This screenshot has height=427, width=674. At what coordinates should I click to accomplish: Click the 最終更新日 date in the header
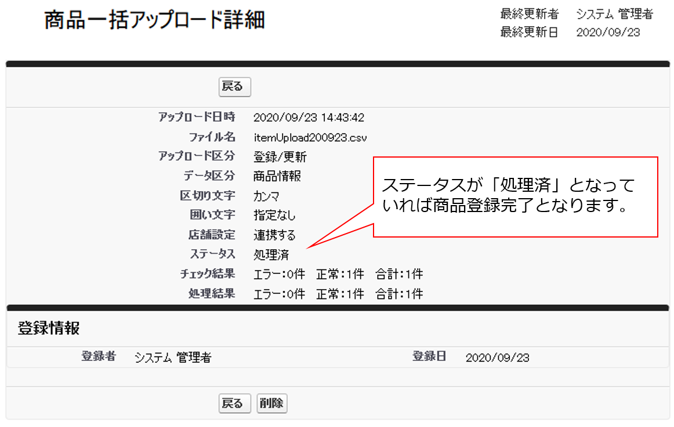[x=608, y=32]
